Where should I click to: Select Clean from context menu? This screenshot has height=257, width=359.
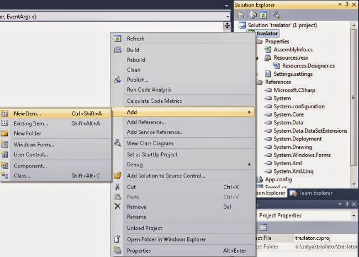point(134,70)
